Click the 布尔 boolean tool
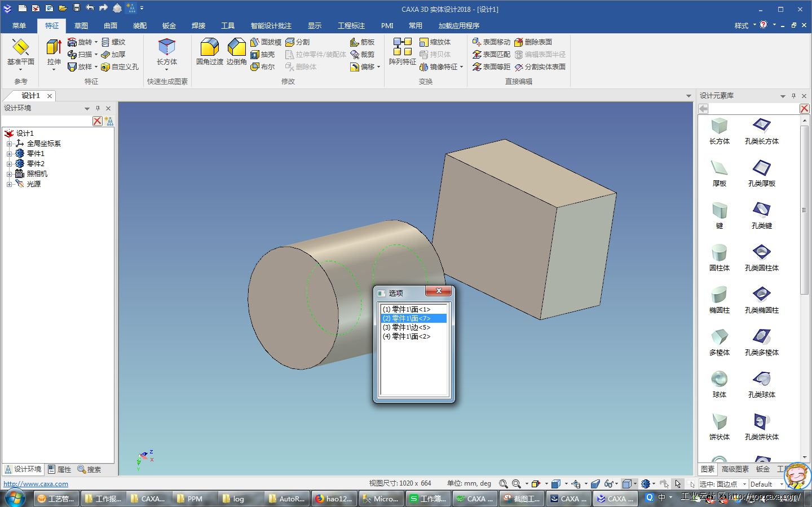The height and width of the screenshot is (507, 812). [262, 67]
